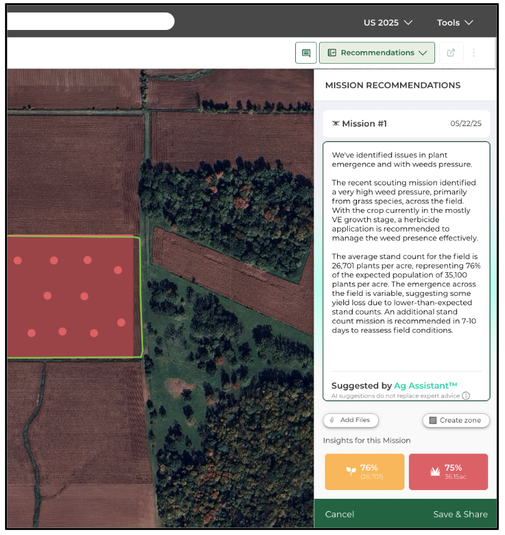The height and width of the screenshot is (535, 505).
Task: Expand the US 2025 season dropdown
Action: tap(388, 22)
